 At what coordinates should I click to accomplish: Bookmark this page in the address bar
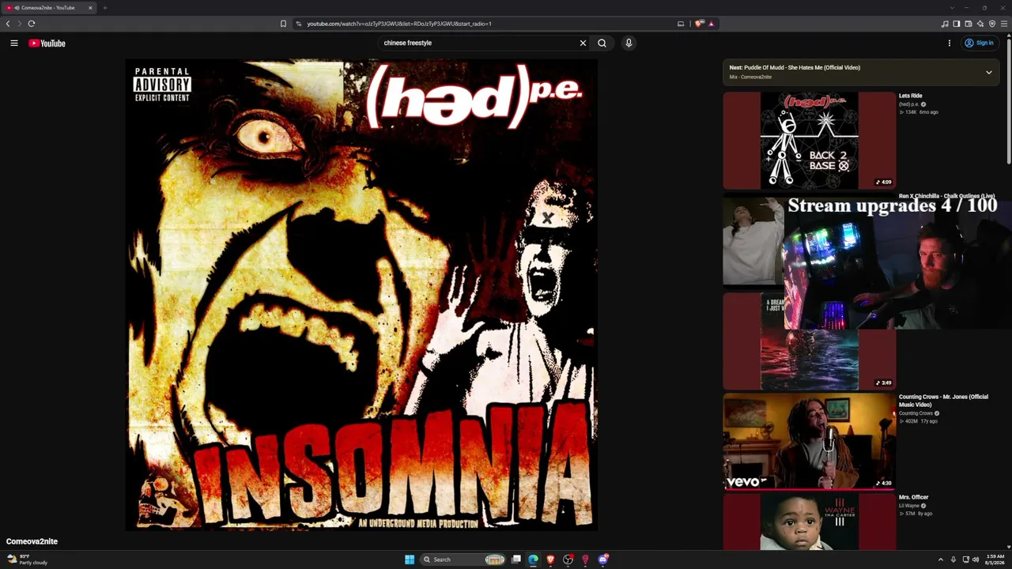click(x=283, y=24)
